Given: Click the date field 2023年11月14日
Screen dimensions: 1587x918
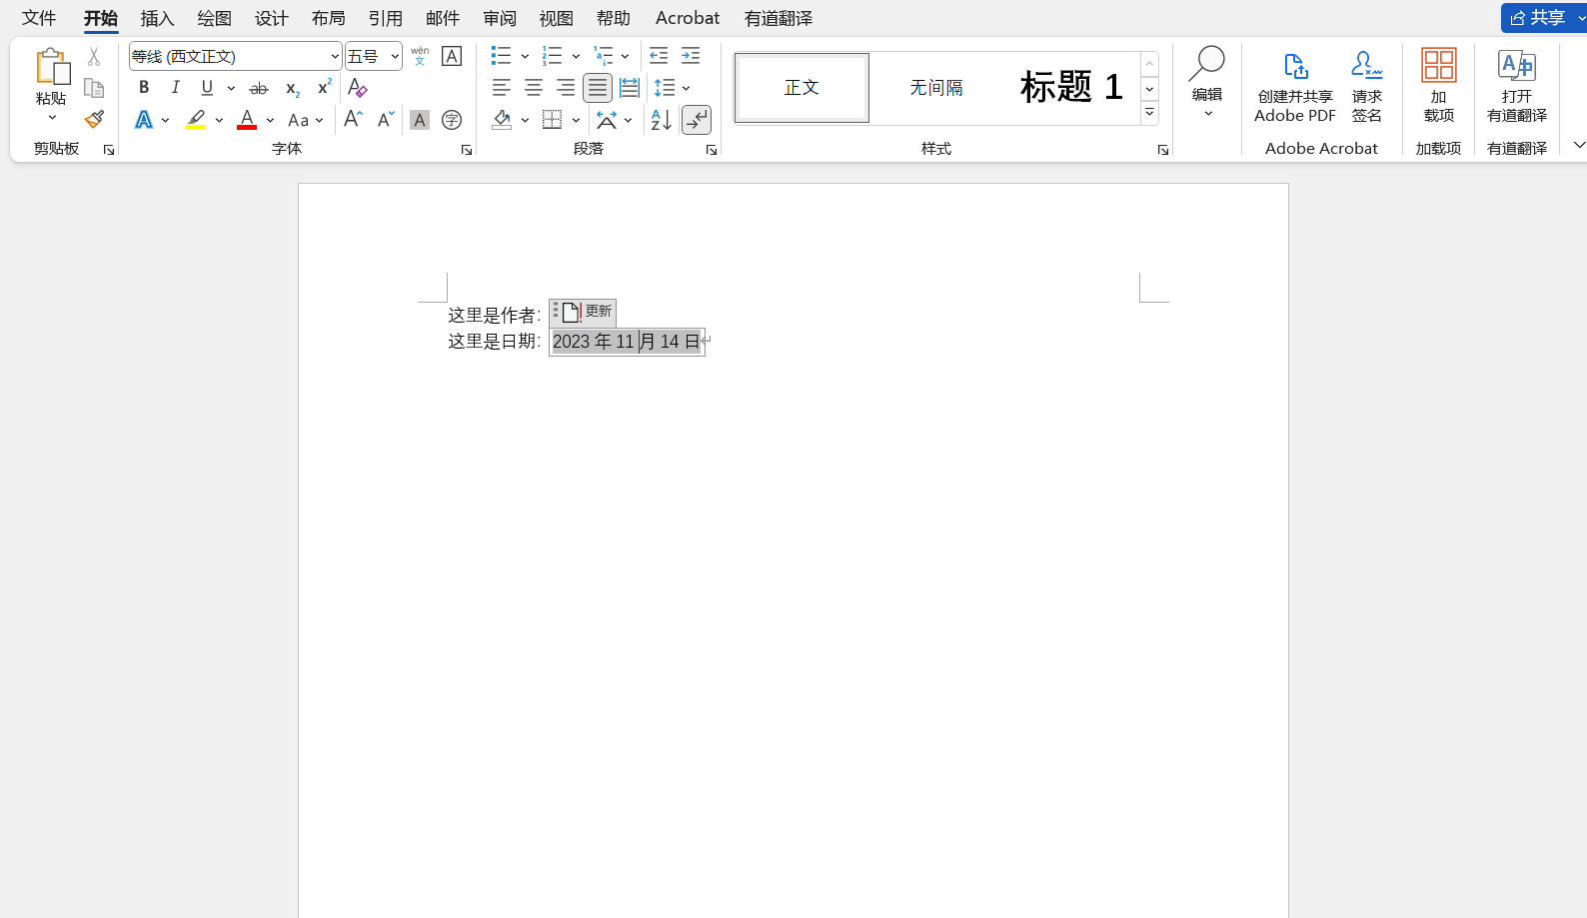Looking at the screenshot, I should click(x=627, y=342).
